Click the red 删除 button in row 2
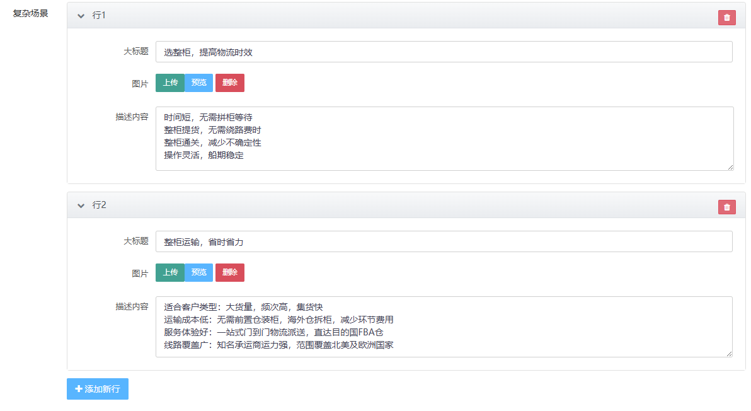Screen dimensions: 751x411 (229, 272)
